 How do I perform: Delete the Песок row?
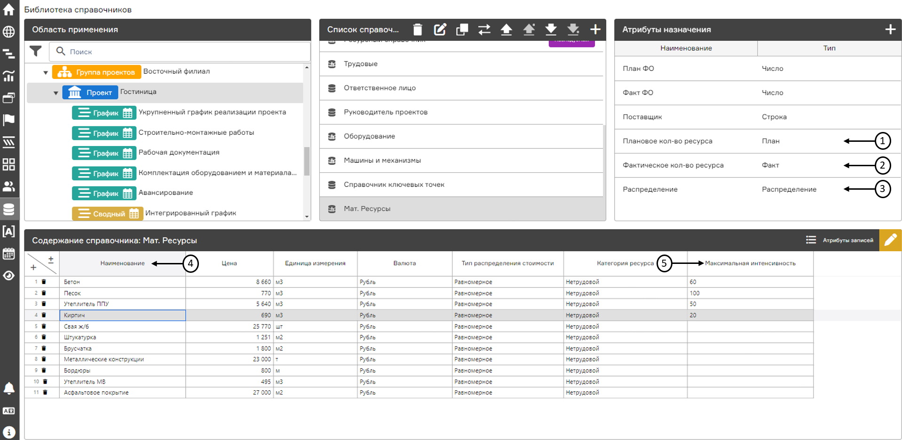click(x=44, y=293)
